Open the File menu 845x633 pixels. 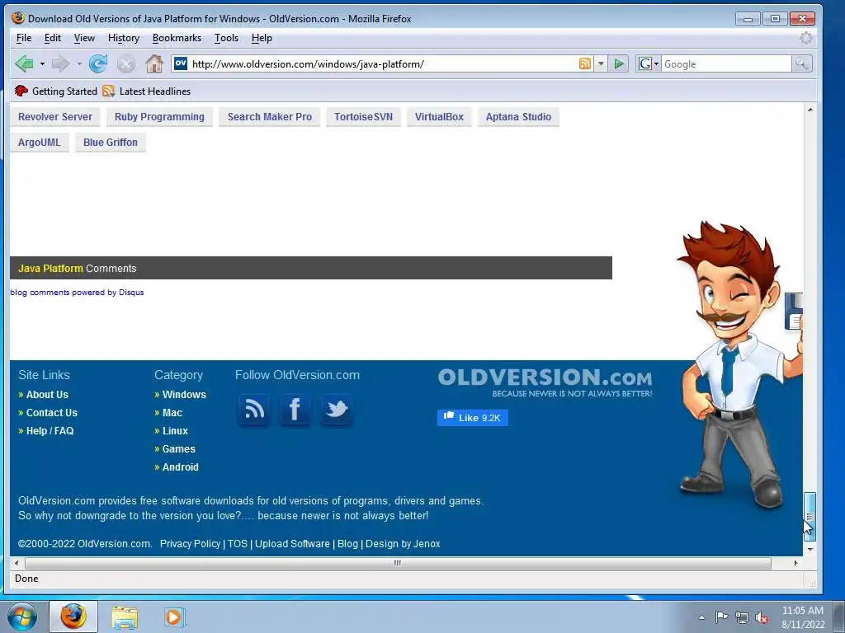point(24,38)
